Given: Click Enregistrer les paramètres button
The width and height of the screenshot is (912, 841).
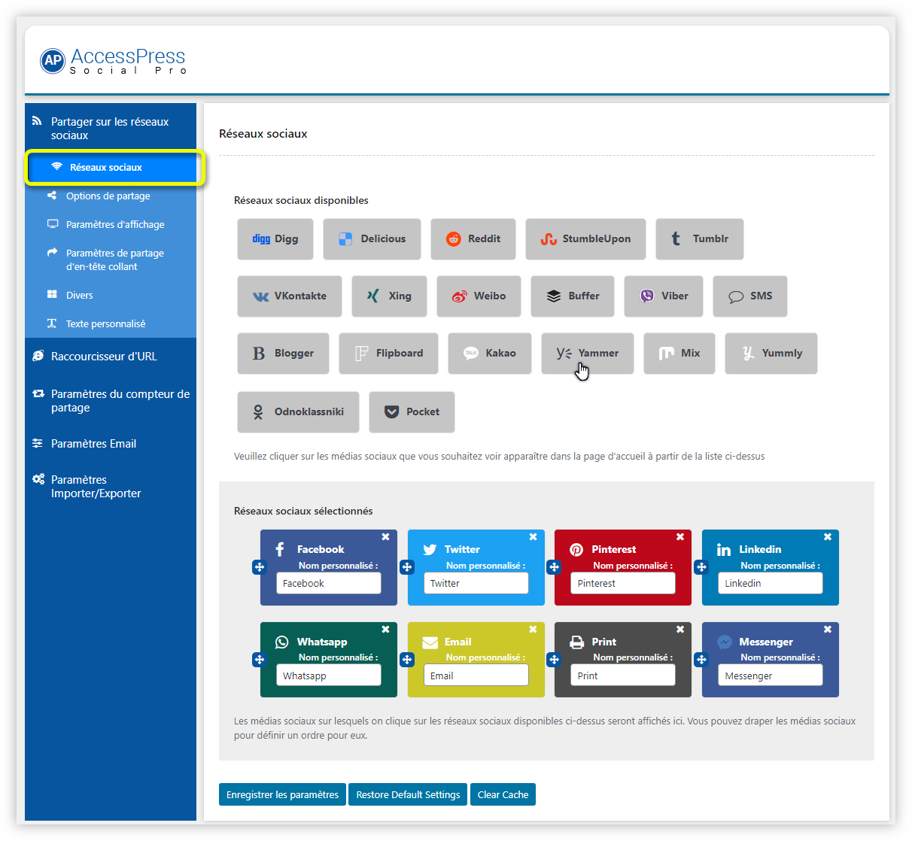Looking at the screenshot, I should pyautogui.click(x=282, y=795).
